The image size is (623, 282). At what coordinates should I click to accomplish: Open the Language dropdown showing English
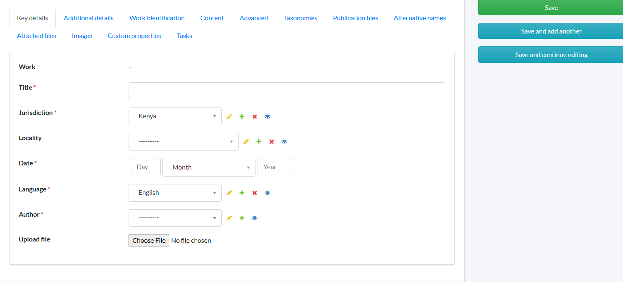pos(175,193)
